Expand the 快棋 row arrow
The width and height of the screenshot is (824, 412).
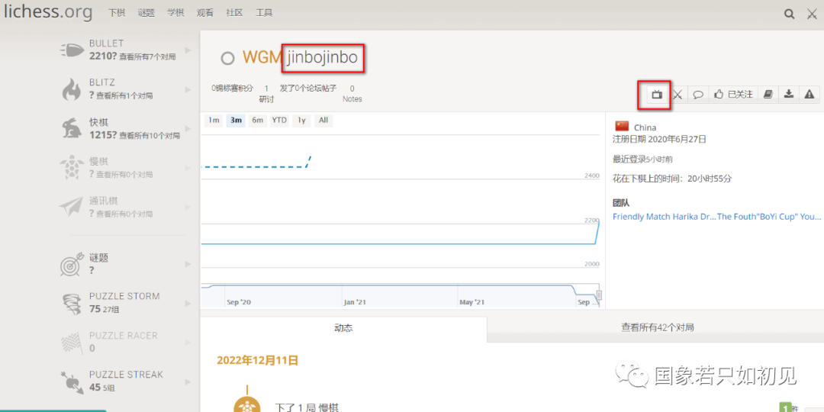(x=188, y=129)
